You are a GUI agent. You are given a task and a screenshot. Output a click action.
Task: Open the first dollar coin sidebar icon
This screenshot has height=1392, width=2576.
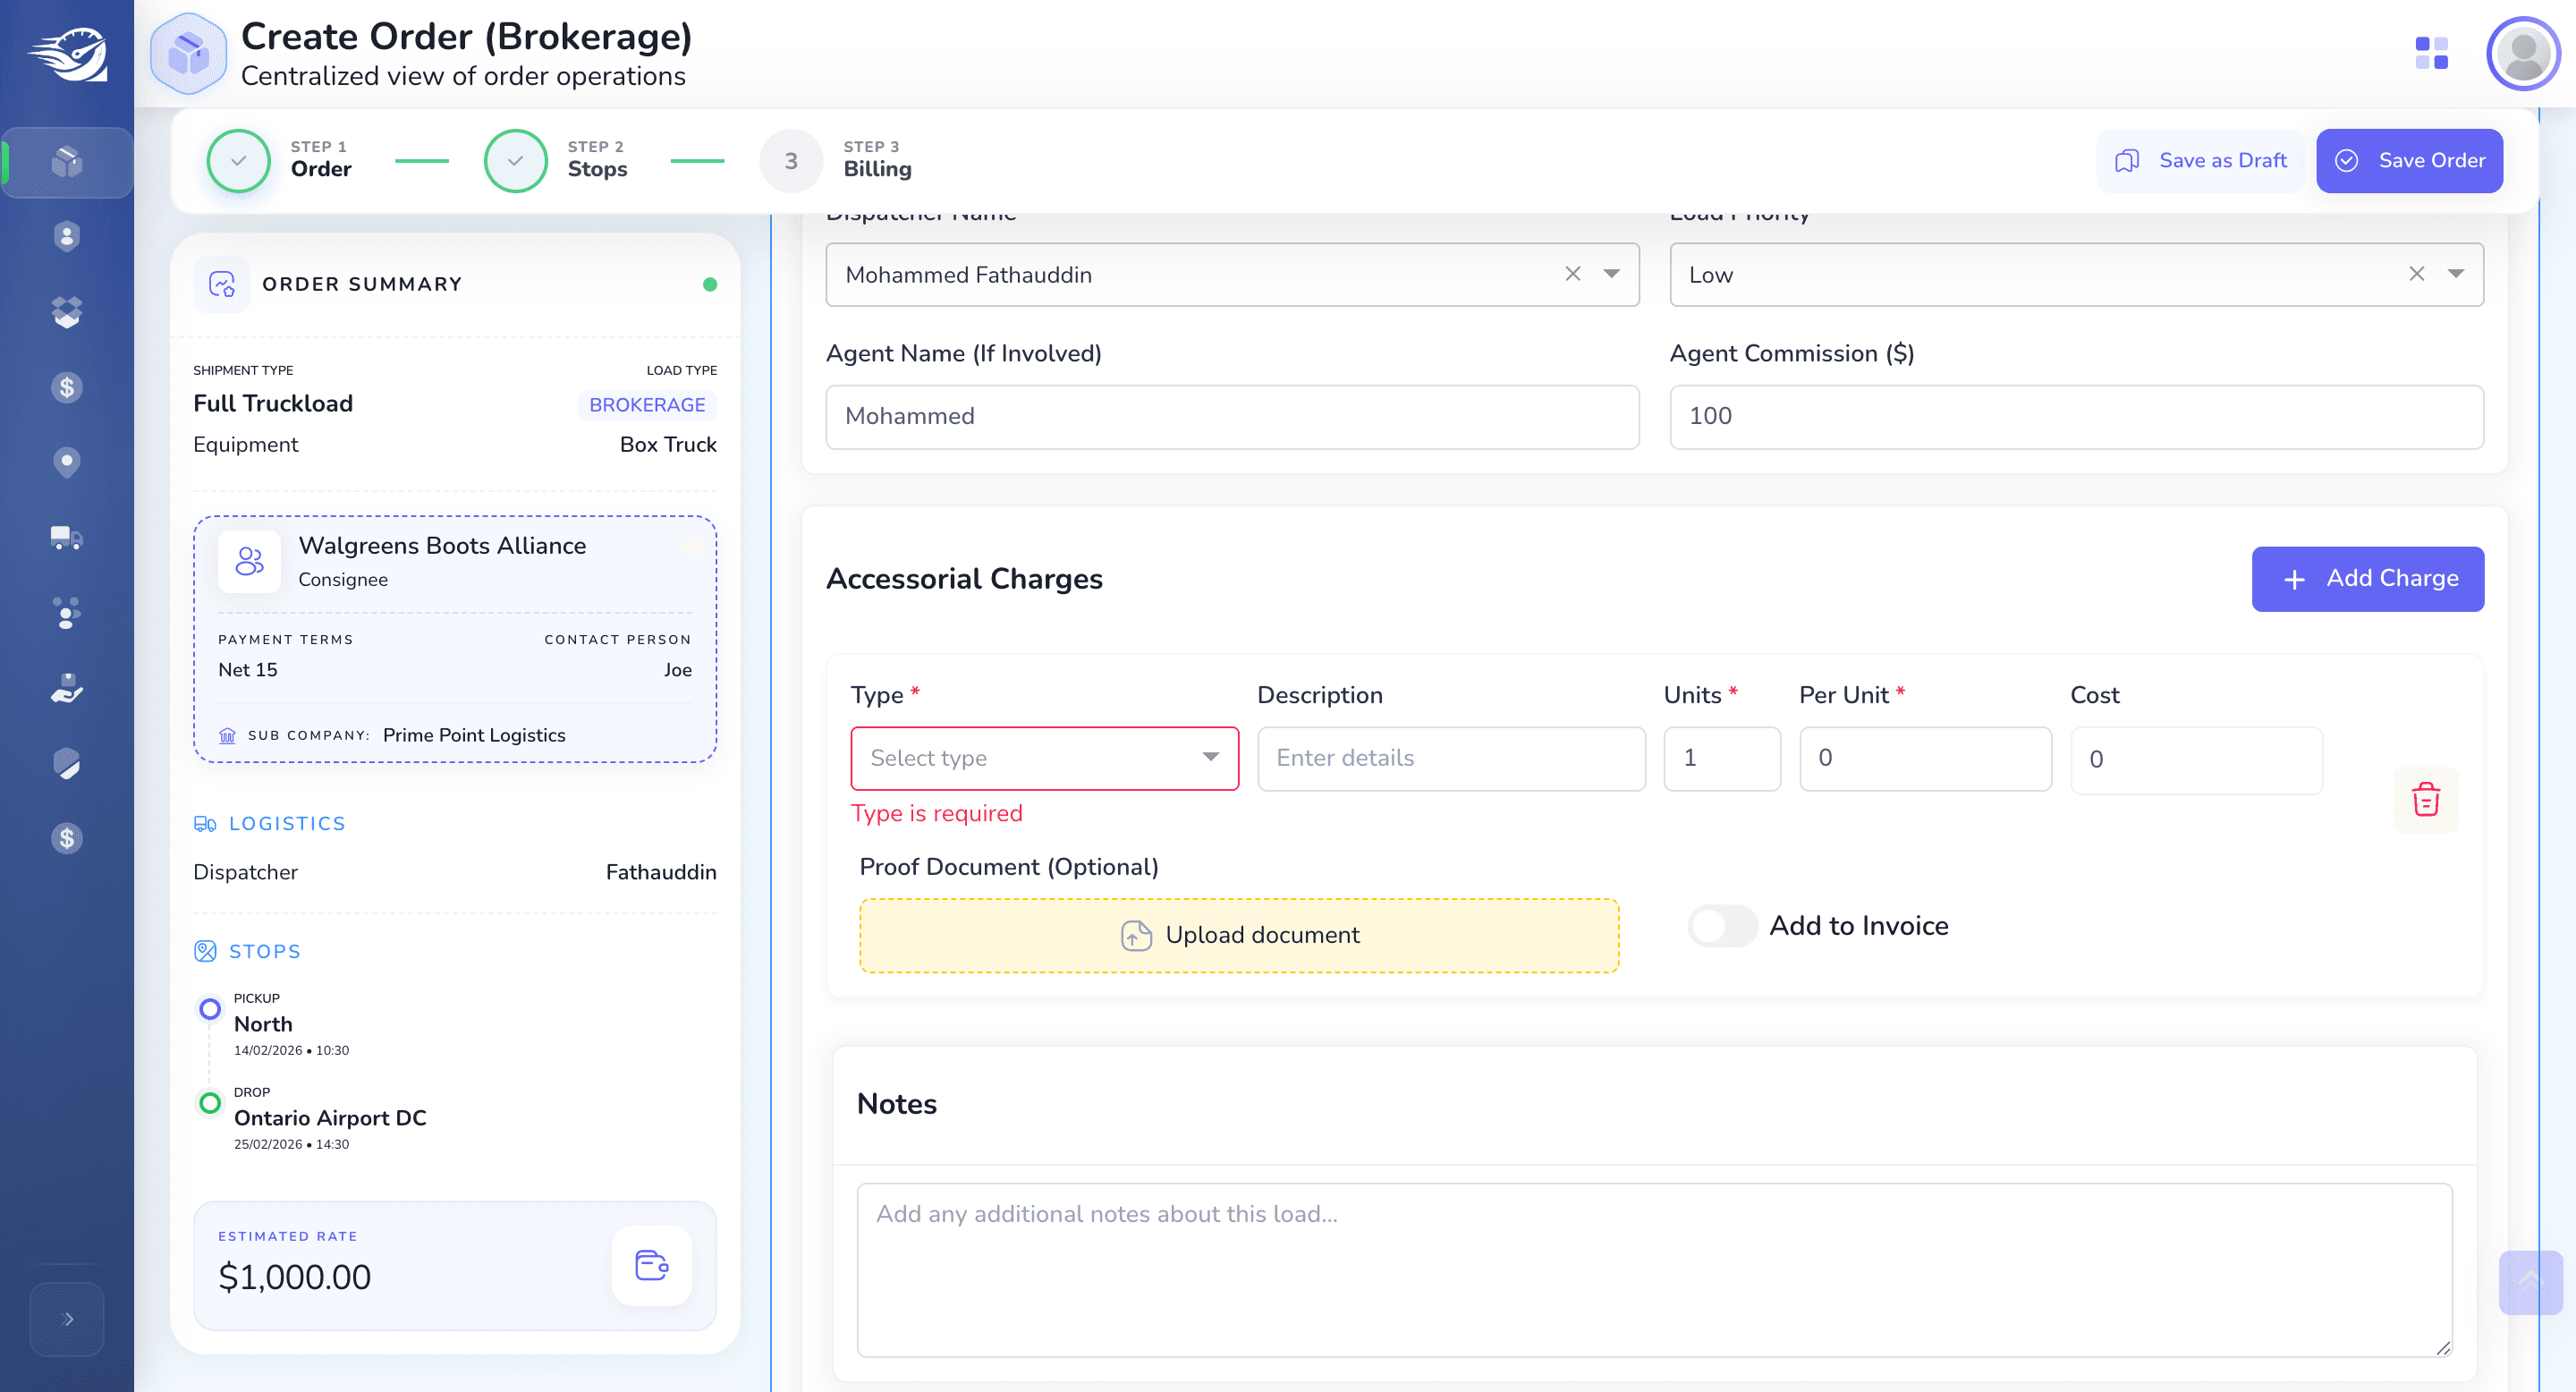[x=67, y=387]
